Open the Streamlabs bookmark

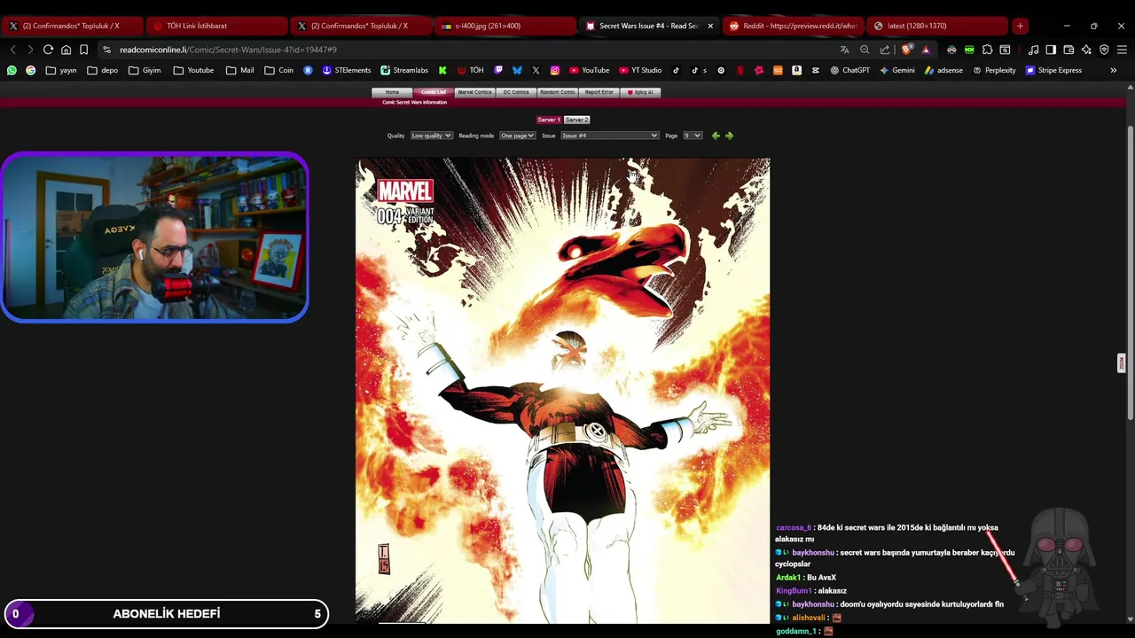tap(404, 70)
